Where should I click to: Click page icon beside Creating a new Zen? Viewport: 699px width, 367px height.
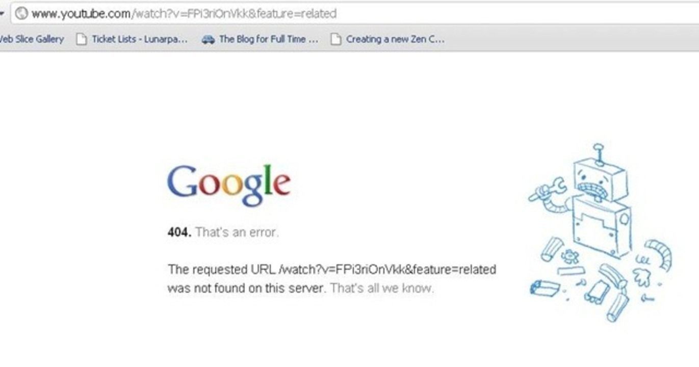point(335,39)
